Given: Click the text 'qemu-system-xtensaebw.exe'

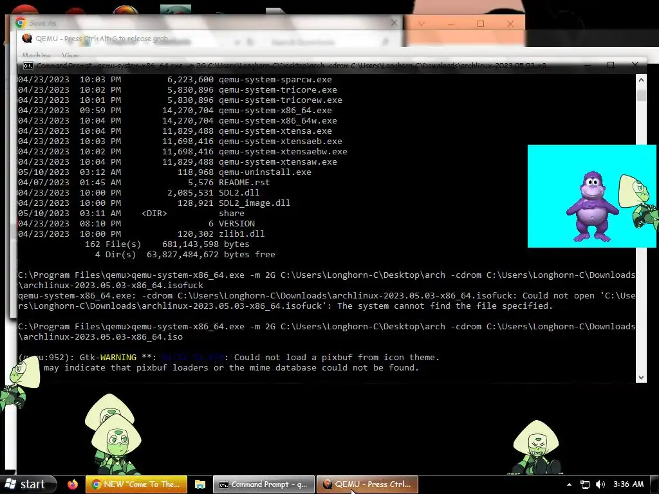Looking at the screenshot, I should coord(283,152).
